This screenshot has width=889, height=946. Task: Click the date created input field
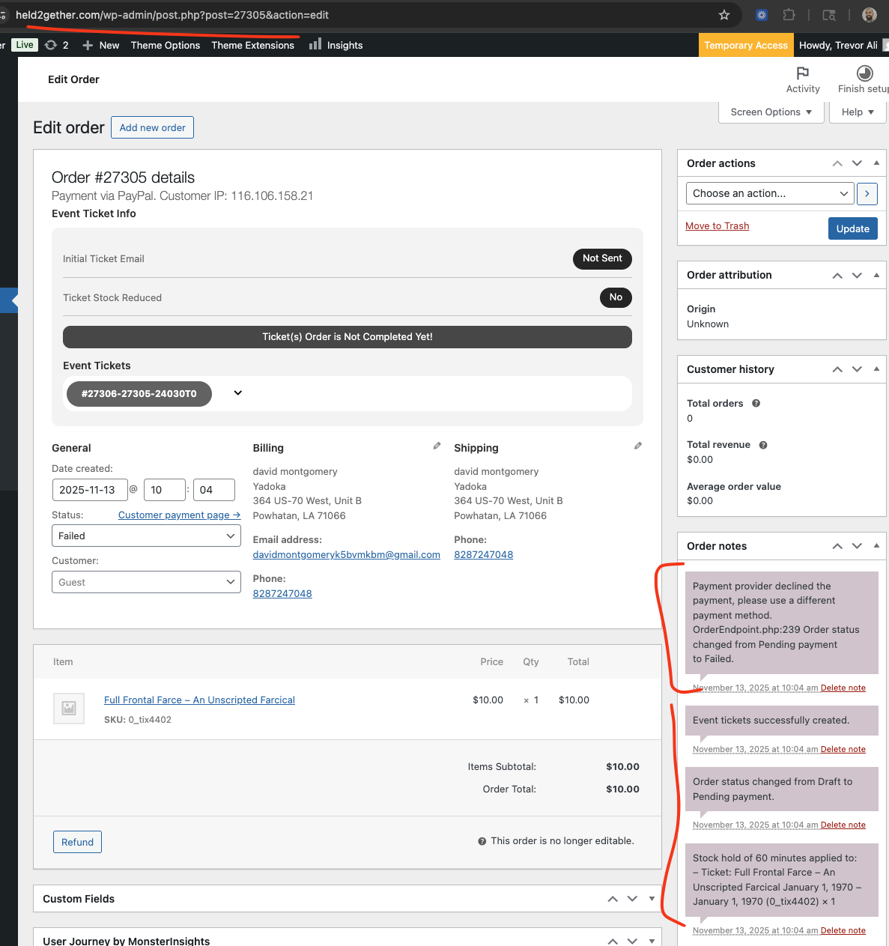89,490
